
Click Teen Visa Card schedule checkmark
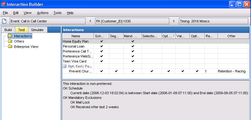pos(101,61)
